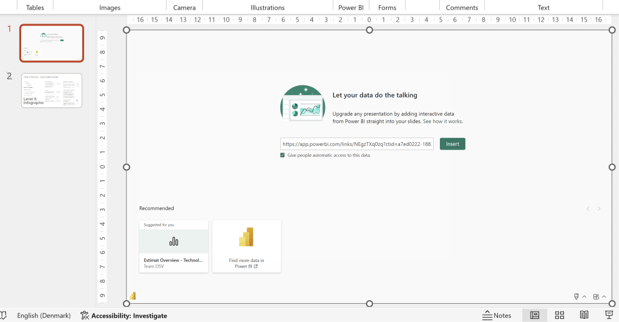
Task: Click the Illustrations ribbon group label
Action: coord(267,7)
